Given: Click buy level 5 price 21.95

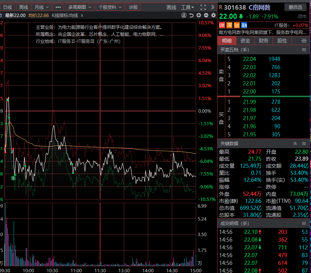Looking at the screenshot, I should [x=249, y=134].
